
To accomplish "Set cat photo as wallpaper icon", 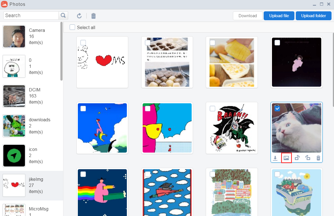I will pyautogui.click(x=286, y=158).
